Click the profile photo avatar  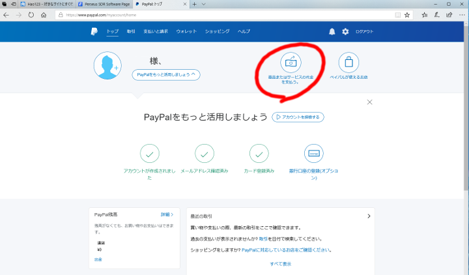[107, 65]
